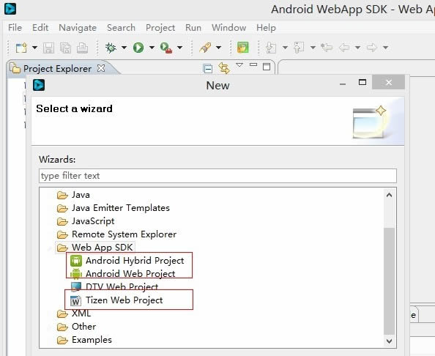Close the Project Explorer tab
The image size is (435, 356).
point(101,68)
